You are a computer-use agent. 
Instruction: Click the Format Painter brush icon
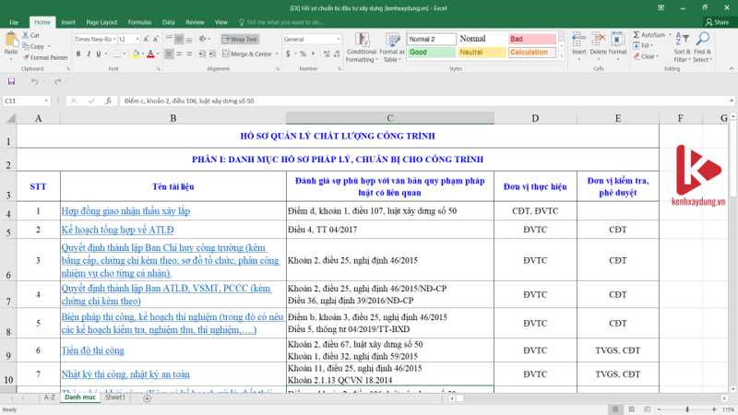(25, 57)
